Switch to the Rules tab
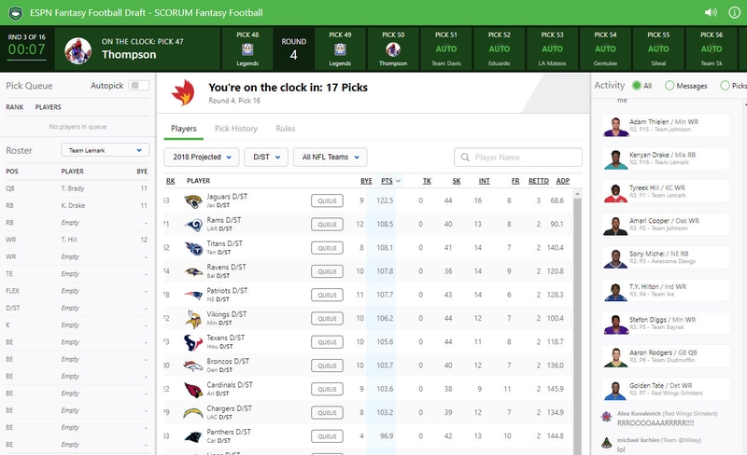747x455 pixels. [286, 129]
